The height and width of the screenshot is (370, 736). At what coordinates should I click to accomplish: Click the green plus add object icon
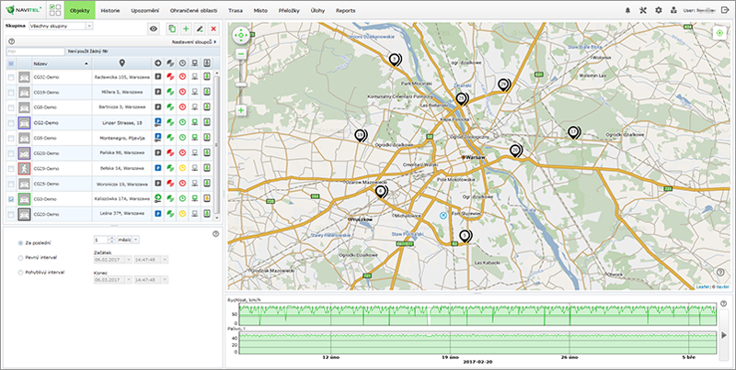click(x=186, y=29)
